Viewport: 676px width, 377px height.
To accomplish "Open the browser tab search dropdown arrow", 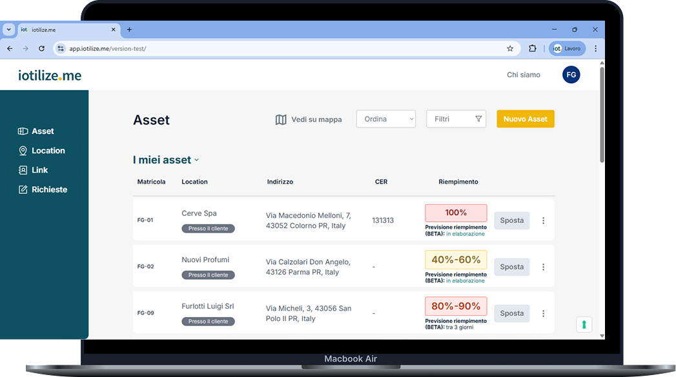I will tap(9, 30).
